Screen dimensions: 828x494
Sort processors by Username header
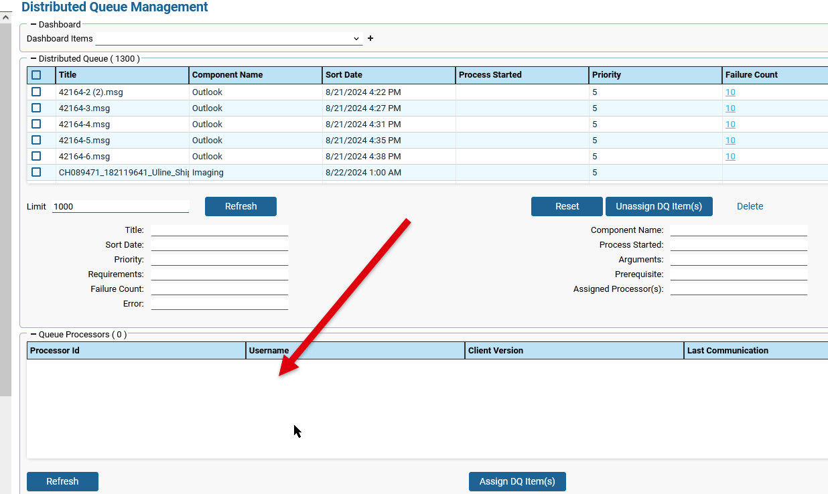356,350
